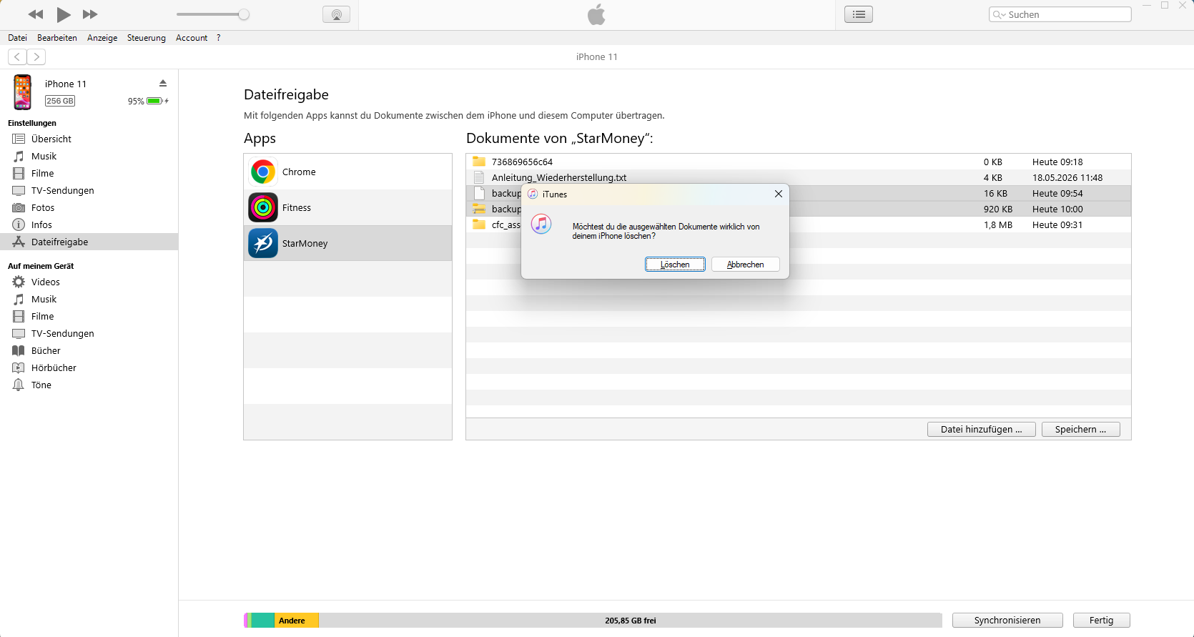The width and height of the screenshot is (1194, 637).
Task: Open Videos under Auf meinem Gerät
Action: tap(89, 282)
